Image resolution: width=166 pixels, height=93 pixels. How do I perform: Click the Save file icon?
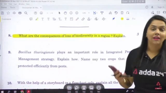tap(2, 13)
